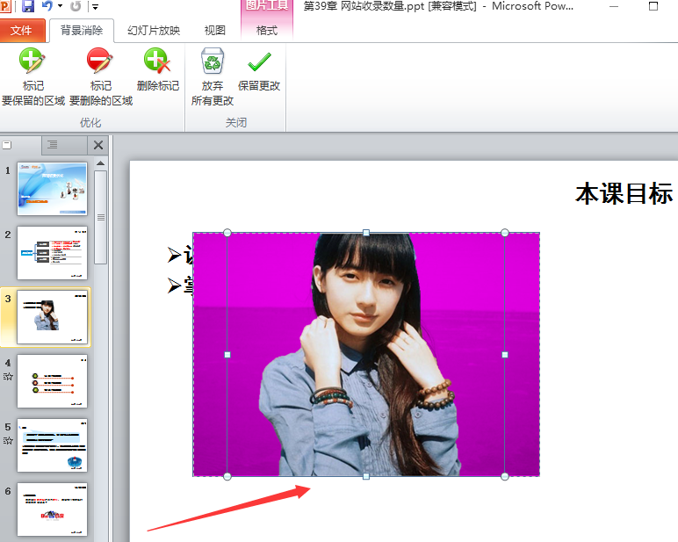Image resolution: width=678 pixels, height=542 pixels.
Task: Click animation star icon beside slide 5
Action: click(x=8, y=440)
